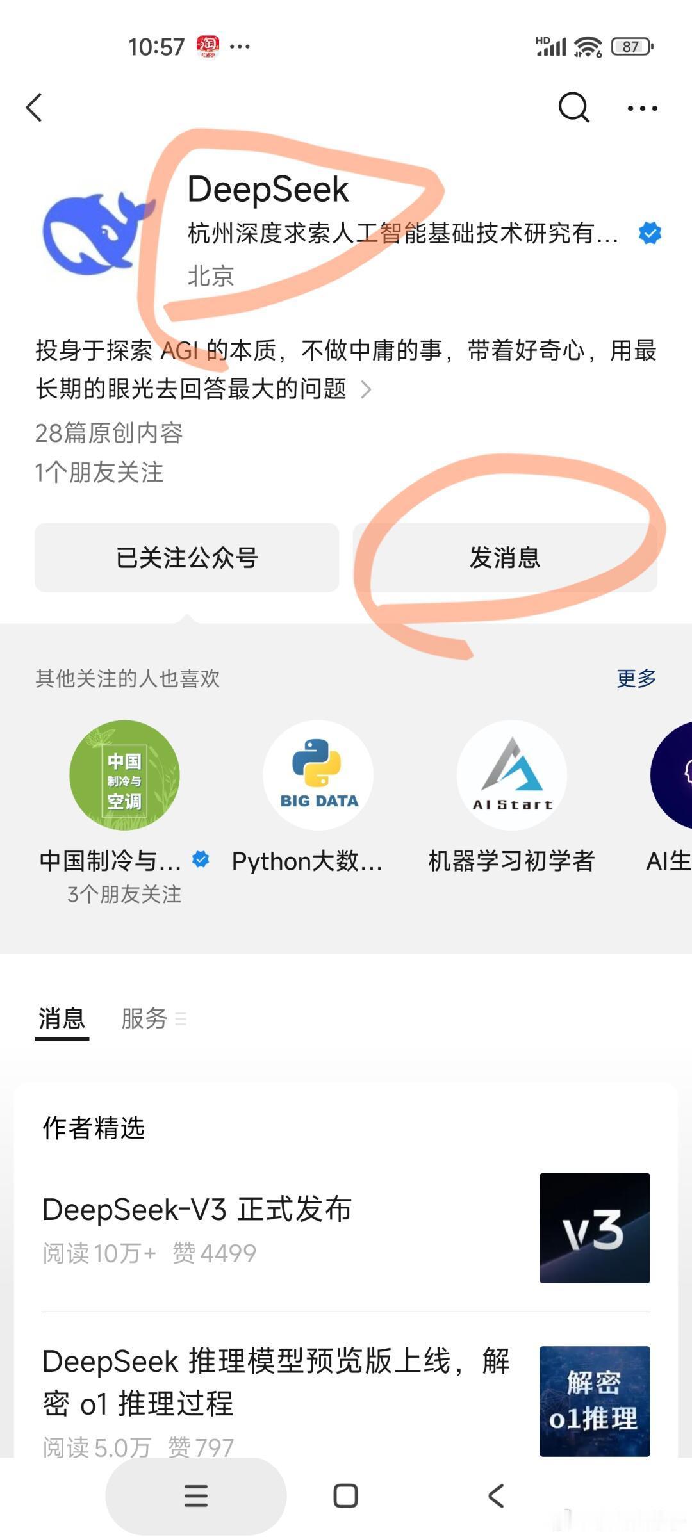This screenshot has height=1537, width=692.
Task: Tap the Python大数… account name
Action: [307, 861]
